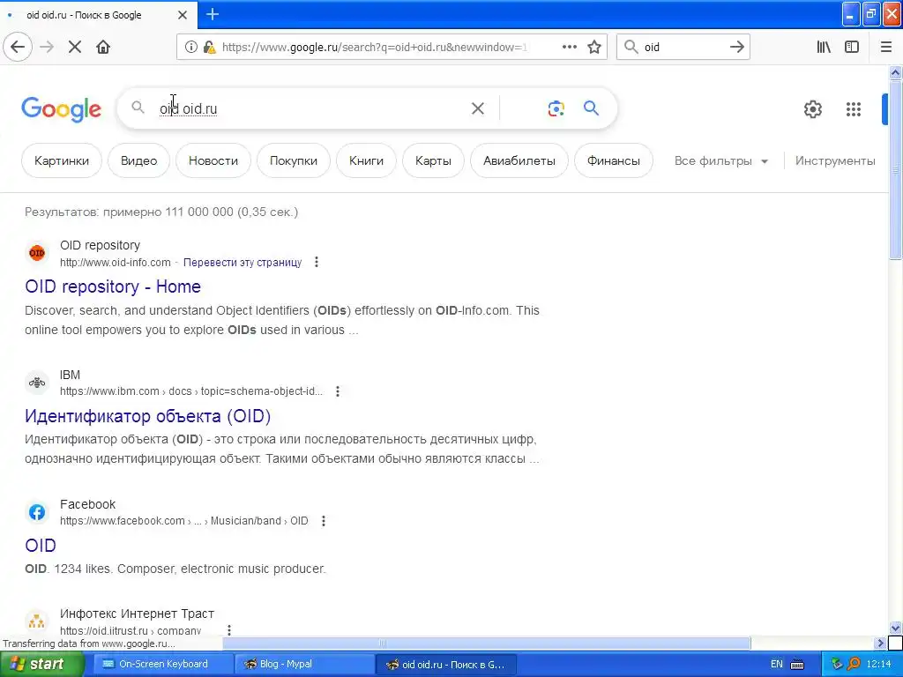Open the Facebook OID result link
903x677 pixels.
[x=41, y=545]
